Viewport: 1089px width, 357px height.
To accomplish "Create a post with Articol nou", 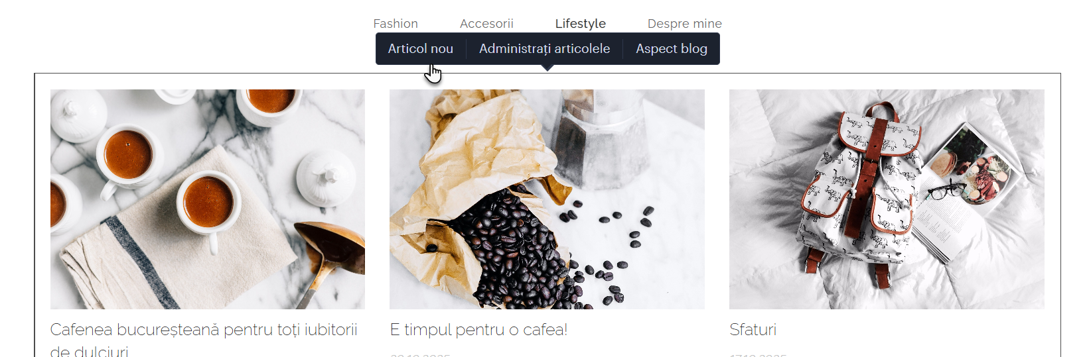I will pos(421,48).
